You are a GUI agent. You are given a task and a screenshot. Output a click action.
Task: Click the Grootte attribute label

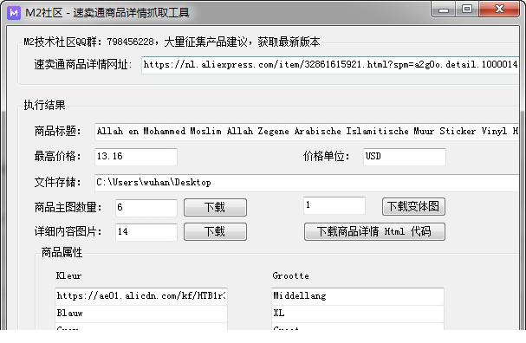pyautogui.click(x=290, y=276)
